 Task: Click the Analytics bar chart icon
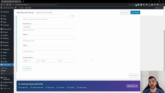[x=2, y=35]
